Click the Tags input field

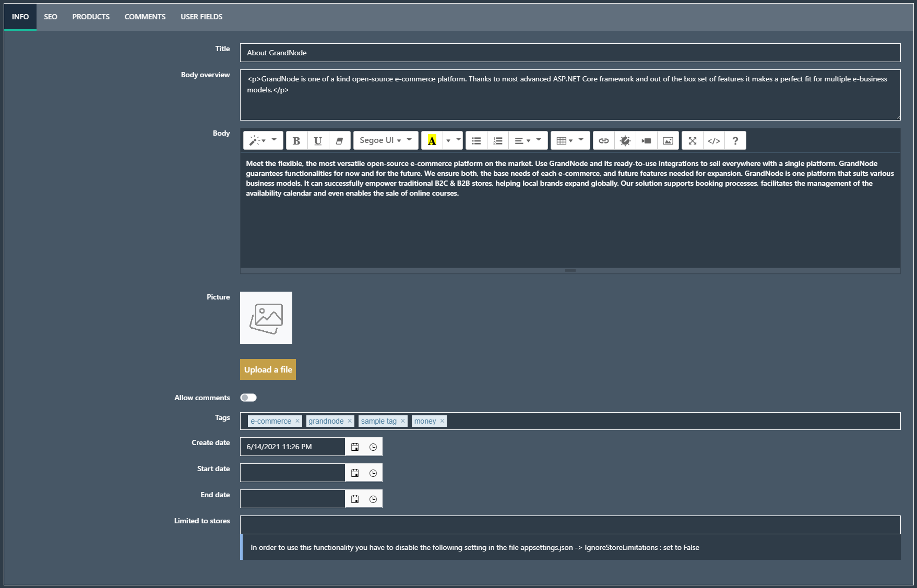click(x=570, y=421)
